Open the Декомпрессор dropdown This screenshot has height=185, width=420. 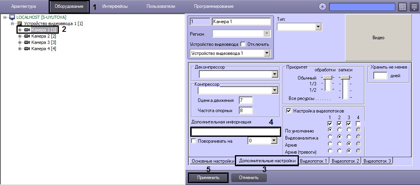[x=274, y=74]
